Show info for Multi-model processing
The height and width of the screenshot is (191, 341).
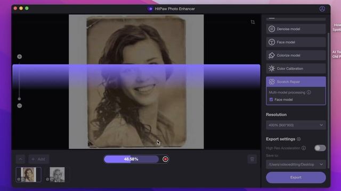coord(309,92)
